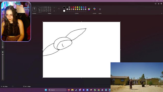163x92 pixels.
Task: Select the Oval shape
Action: [43, 7]
